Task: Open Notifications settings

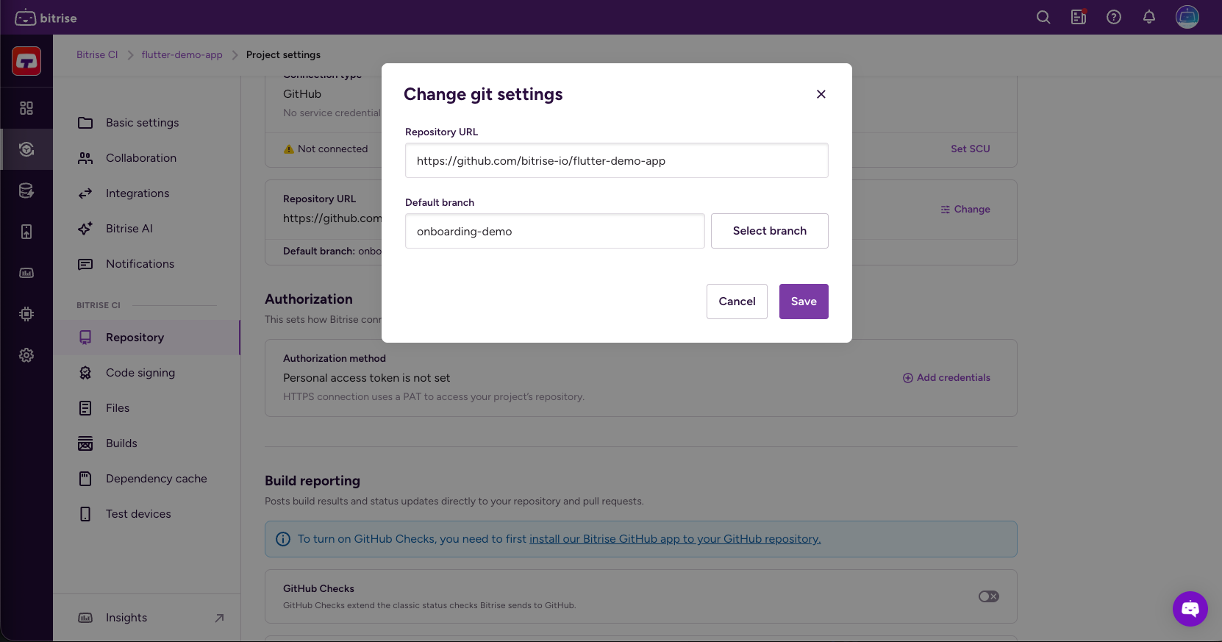Action: (x=147, y=264)
